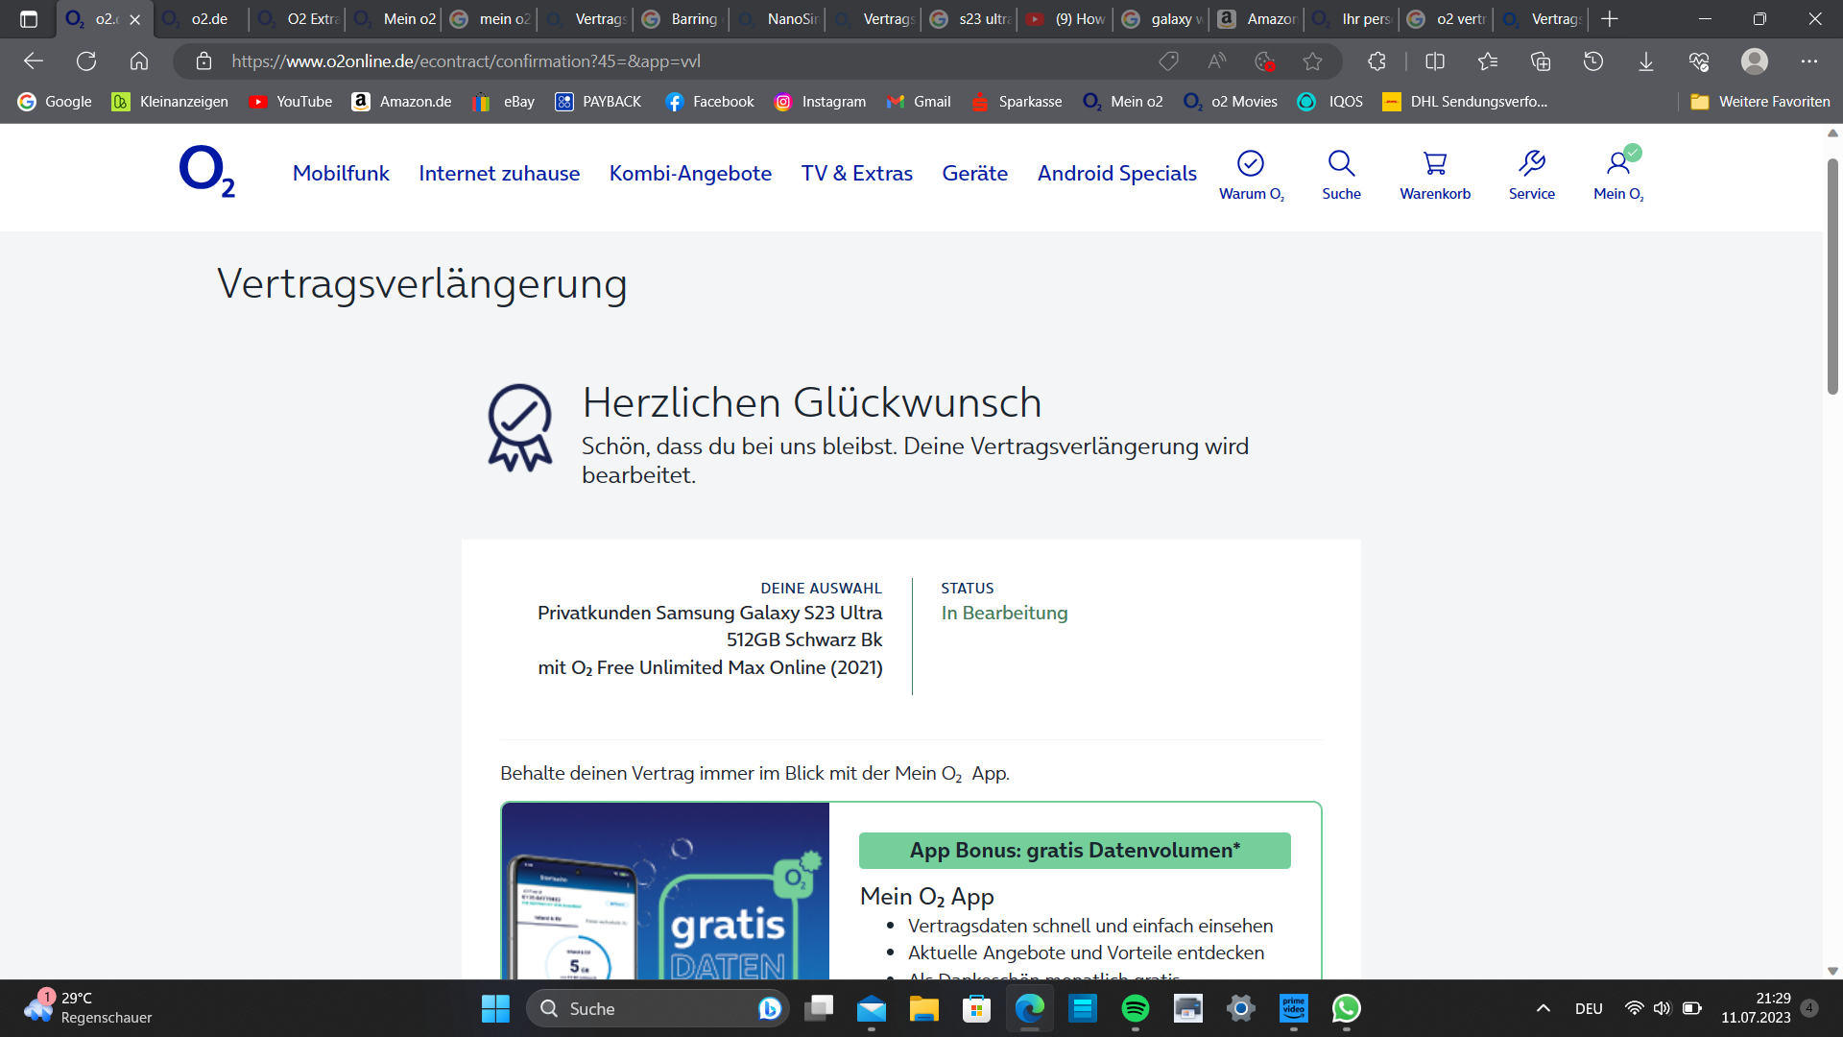Open the Internet zuhause menu
This screenshot has width=1843, height=1037.
[x=499, y=173]
